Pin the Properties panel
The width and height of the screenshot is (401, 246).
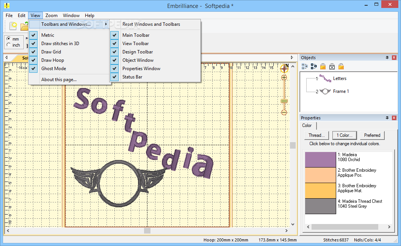[387, 118]
